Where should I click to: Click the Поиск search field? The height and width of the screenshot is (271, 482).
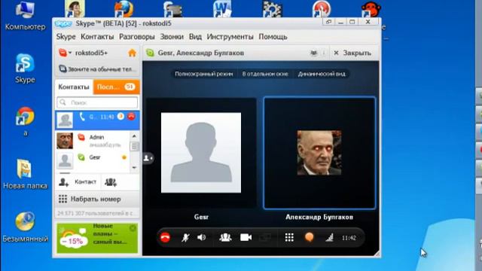97,102
